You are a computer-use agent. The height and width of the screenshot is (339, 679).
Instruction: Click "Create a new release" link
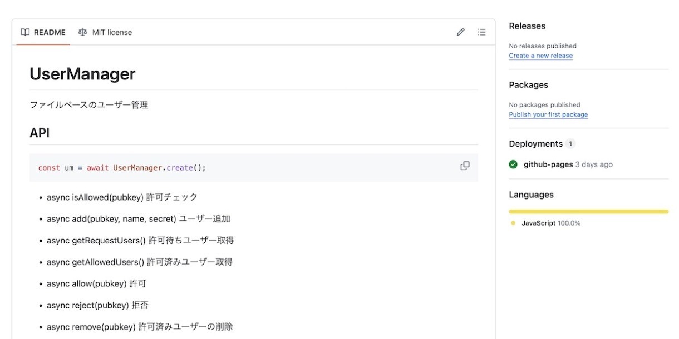coord(540,56)
